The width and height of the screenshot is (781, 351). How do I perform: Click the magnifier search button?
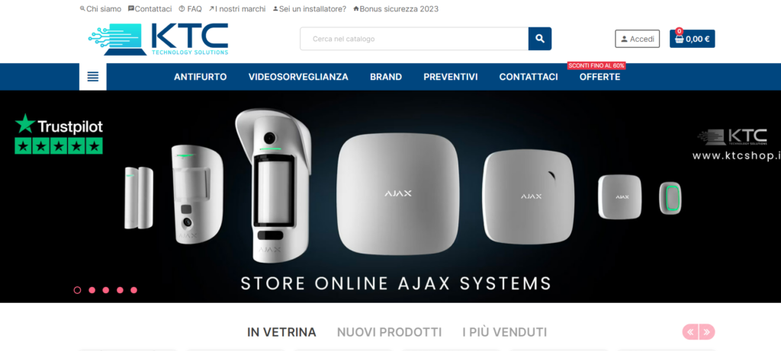coord(540,39)
